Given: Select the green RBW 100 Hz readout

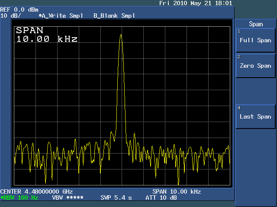Looking at the screenshot, I should (x=19, y=198).
